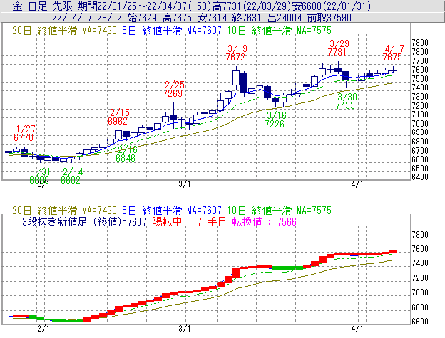The image size is (445, 338).
Task: Click 7400 on the lower chart price axis
Action: (420, 263)
